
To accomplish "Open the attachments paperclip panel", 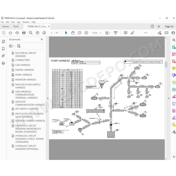I will [x=3, y=56].
